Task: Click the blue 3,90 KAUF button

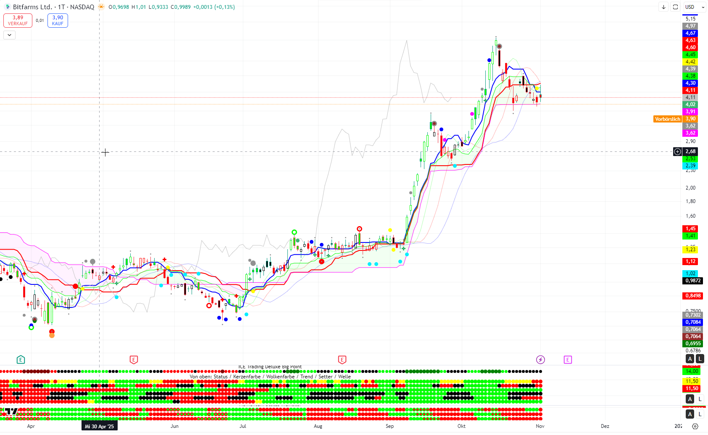Action: pyautogui.click(x=58, y=20)
